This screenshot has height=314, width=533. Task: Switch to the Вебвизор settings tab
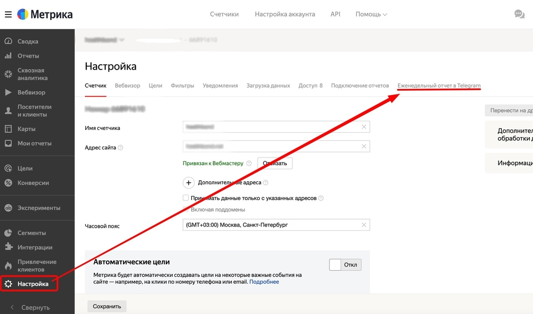click(127, 86)
